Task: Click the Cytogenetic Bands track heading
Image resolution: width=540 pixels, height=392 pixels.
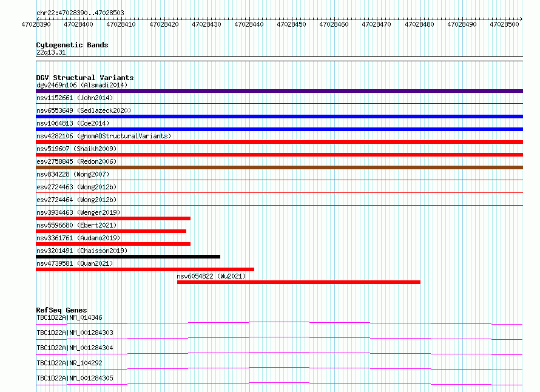Action: click(72, 45)
